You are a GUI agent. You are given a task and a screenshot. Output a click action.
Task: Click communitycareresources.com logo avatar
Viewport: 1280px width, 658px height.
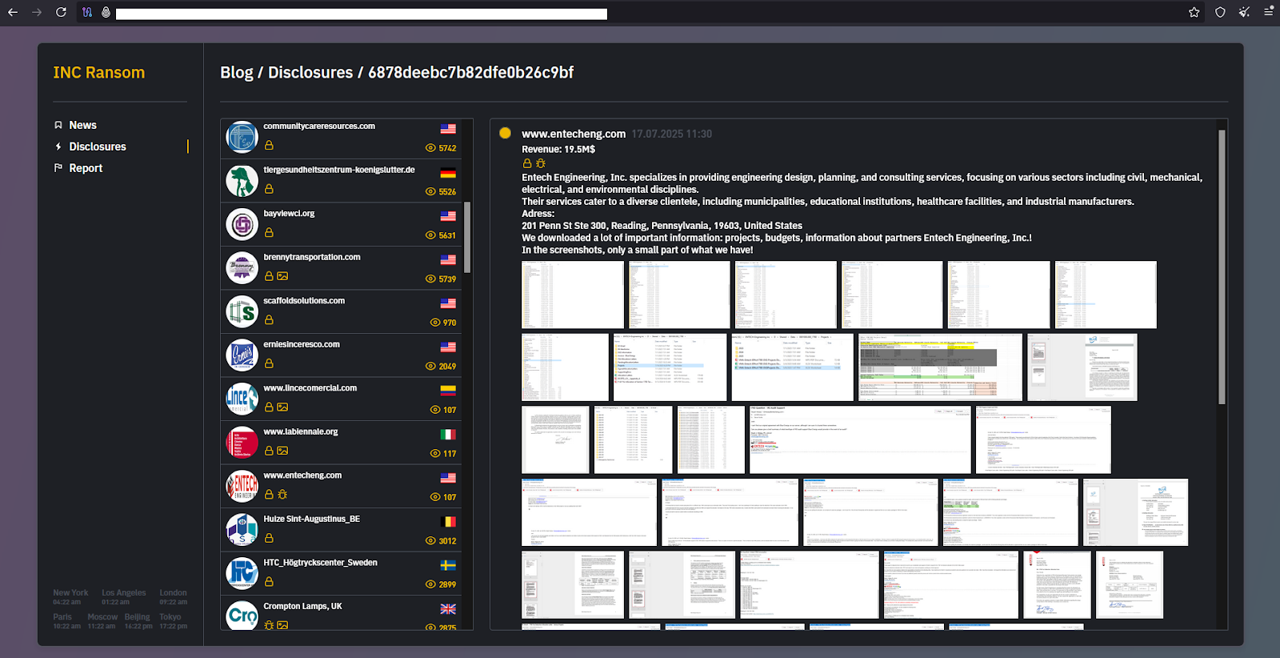click(x=242, y=138)
